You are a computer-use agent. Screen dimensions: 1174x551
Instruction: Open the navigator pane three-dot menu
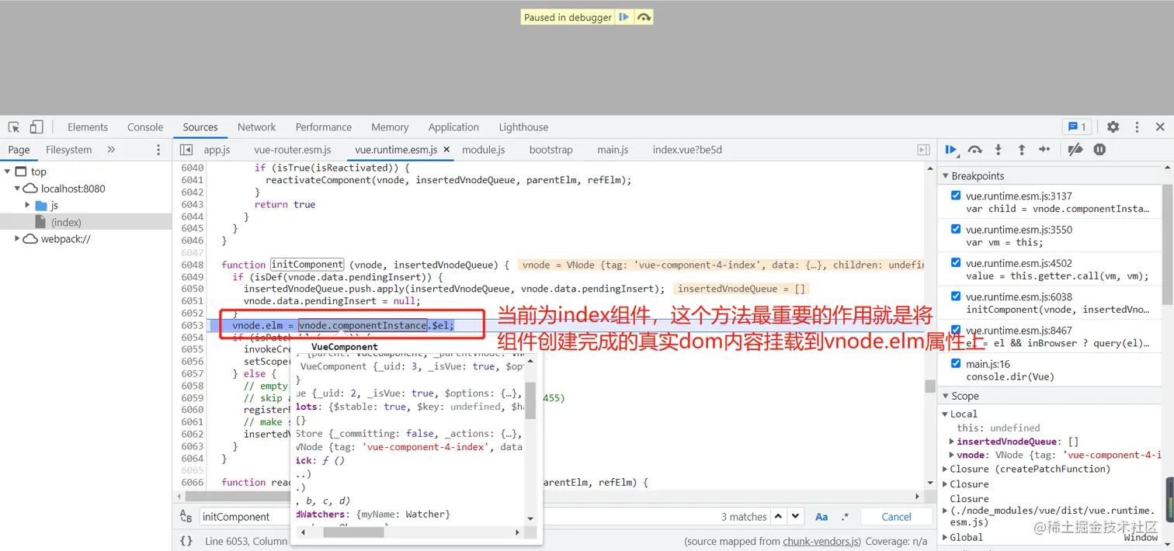coord(158,150)
